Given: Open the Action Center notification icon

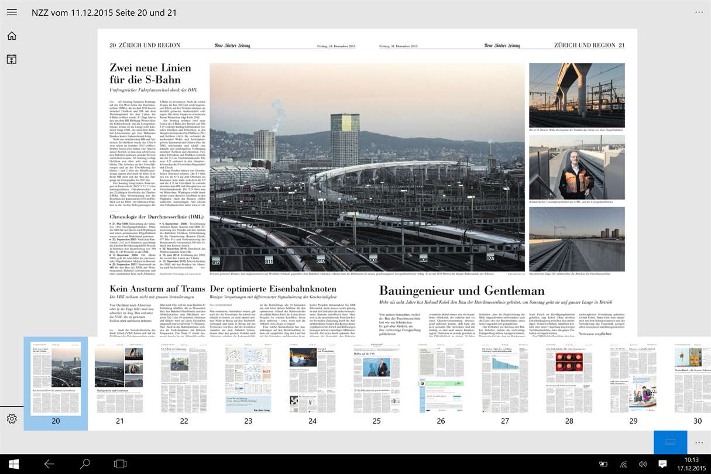Looking at the screenshot, I should coord(662,464).
